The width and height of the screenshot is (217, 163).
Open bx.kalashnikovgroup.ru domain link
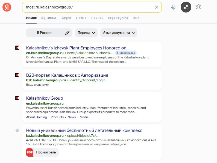point(45,136)
